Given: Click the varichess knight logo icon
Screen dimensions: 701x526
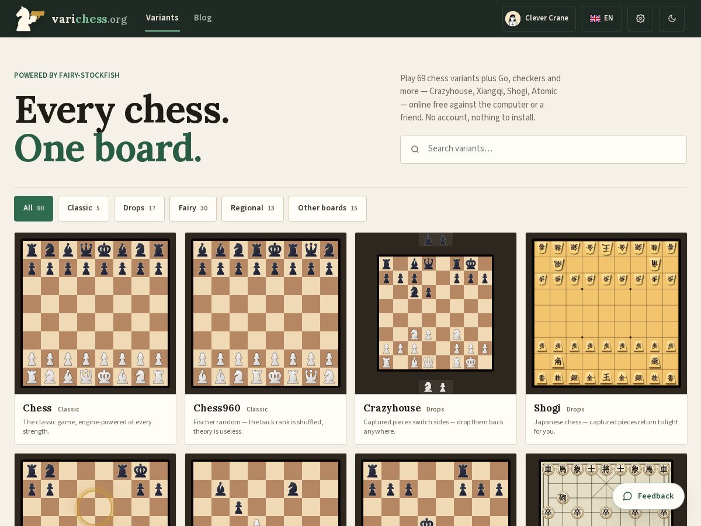Looking at the screenshot, I should click(x=30, y=18).
